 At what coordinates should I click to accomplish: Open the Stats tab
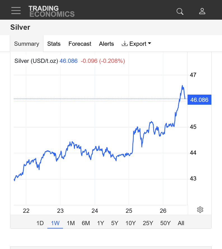pyautogui.click(x=54, y=44)
